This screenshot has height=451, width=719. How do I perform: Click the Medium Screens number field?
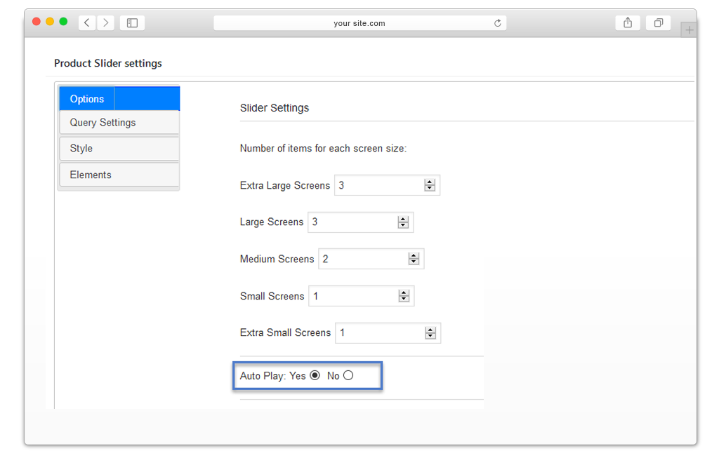point(371,259)
